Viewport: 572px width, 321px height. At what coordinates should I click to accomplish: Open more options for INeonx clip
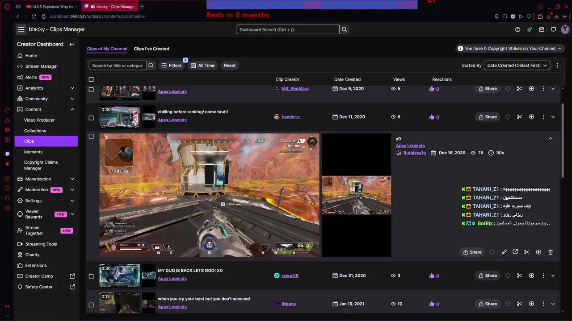coord(543,304)
